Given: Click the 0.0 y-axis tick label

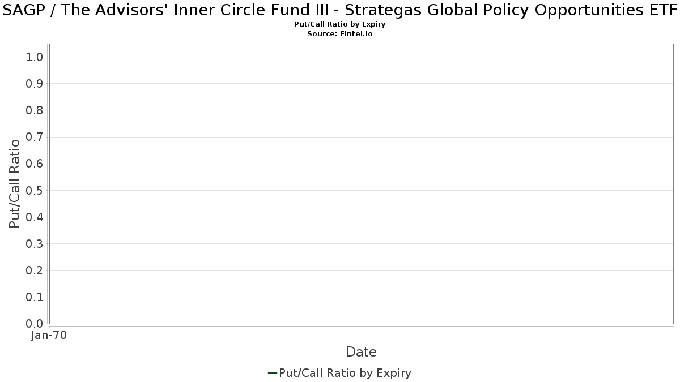Looking at the screenshot, I should [x=35, y=324].
